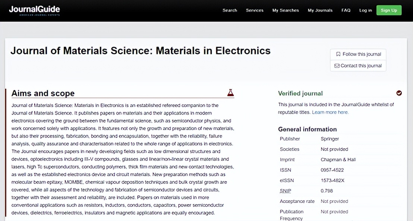Click the Publication Frequency Not provided value
The image size is (413, 221).
tap(334, 212)
